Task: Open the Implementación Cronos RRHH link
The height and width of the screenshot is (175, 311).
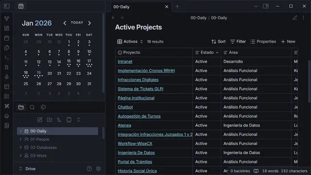Action: [x=146, y=71]
